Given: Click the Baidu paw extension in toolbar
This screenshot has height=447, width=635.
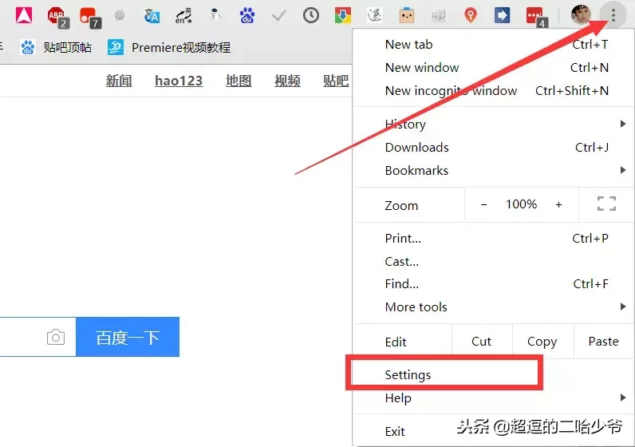Looking at the screenshot, I should (247, 16).
